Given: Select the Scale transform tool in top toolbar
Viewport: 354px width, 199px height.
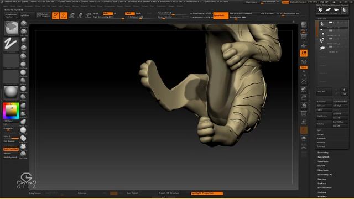Looking at the screenshot, I should pyautogui.click(x=80, y=15).
